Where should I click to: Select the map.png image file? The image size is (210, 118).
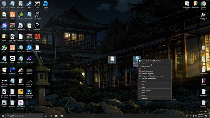point(29,71)
